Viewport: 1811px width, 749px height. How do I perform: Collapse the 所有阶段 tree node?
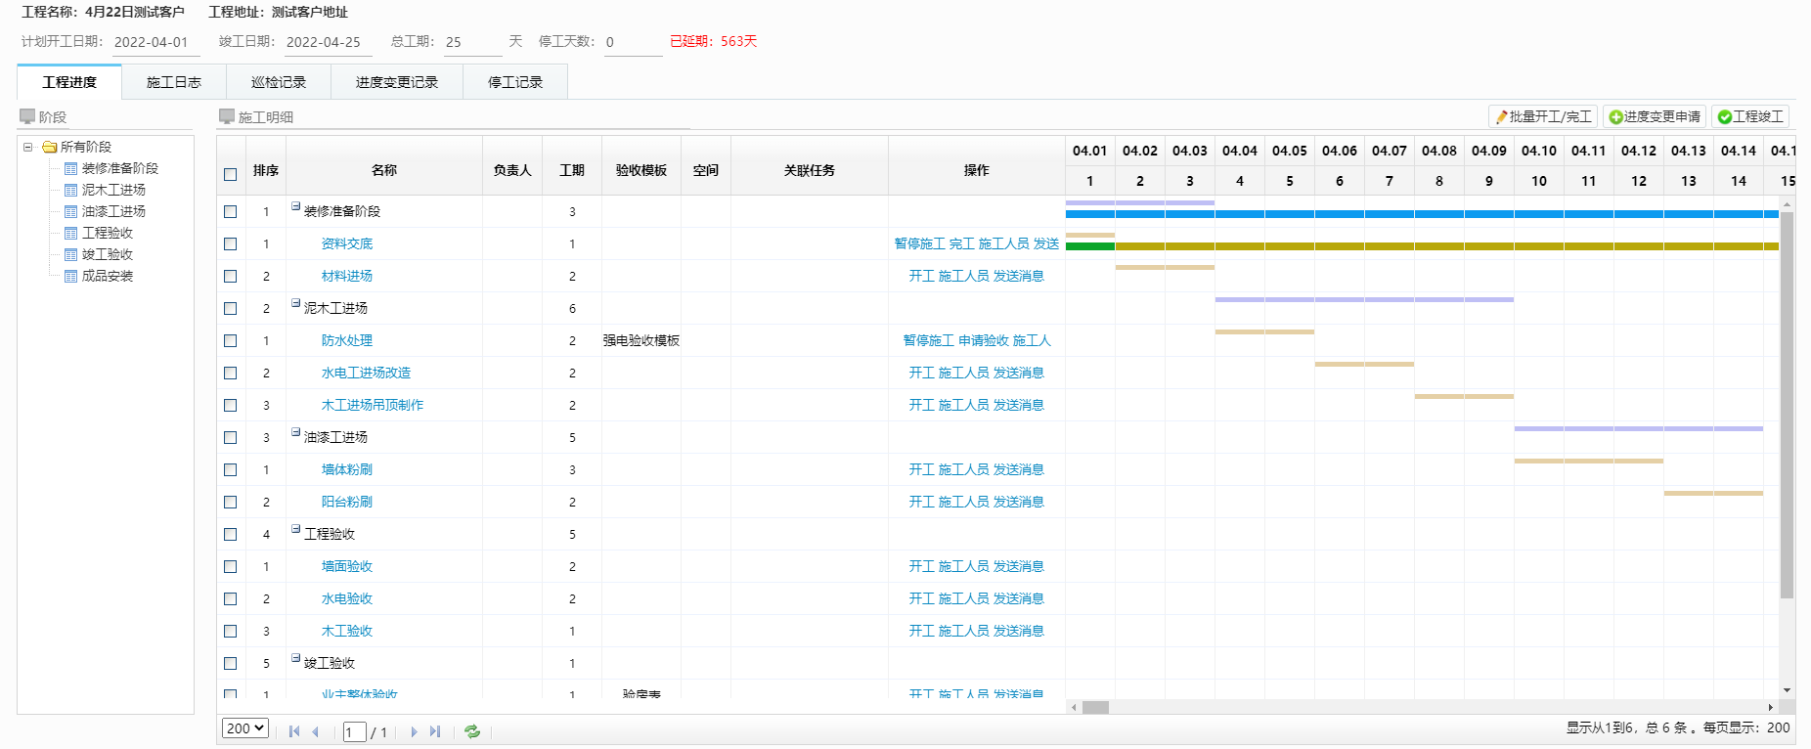pos(28,147)
